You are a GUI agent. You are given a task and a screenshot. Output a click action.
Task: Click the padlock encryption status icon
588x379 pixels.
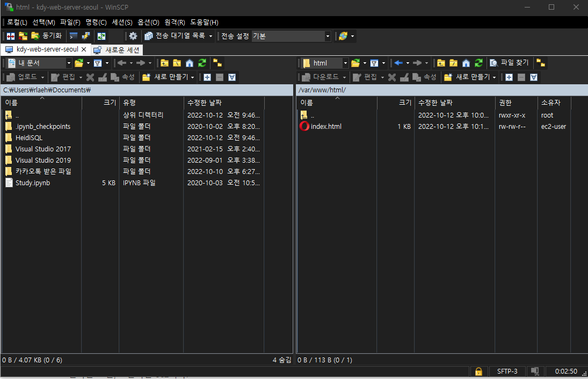click(478, 371)
